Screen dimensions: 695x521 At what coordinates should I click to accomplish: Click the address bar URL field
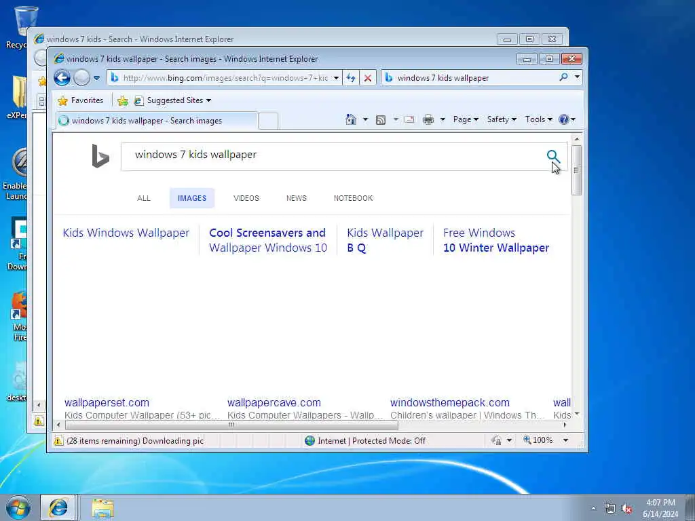(x=225, y=78)
